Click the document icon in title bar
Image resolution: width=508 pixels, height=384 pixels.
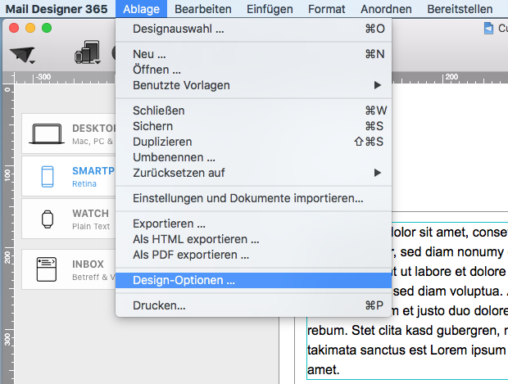488,29
